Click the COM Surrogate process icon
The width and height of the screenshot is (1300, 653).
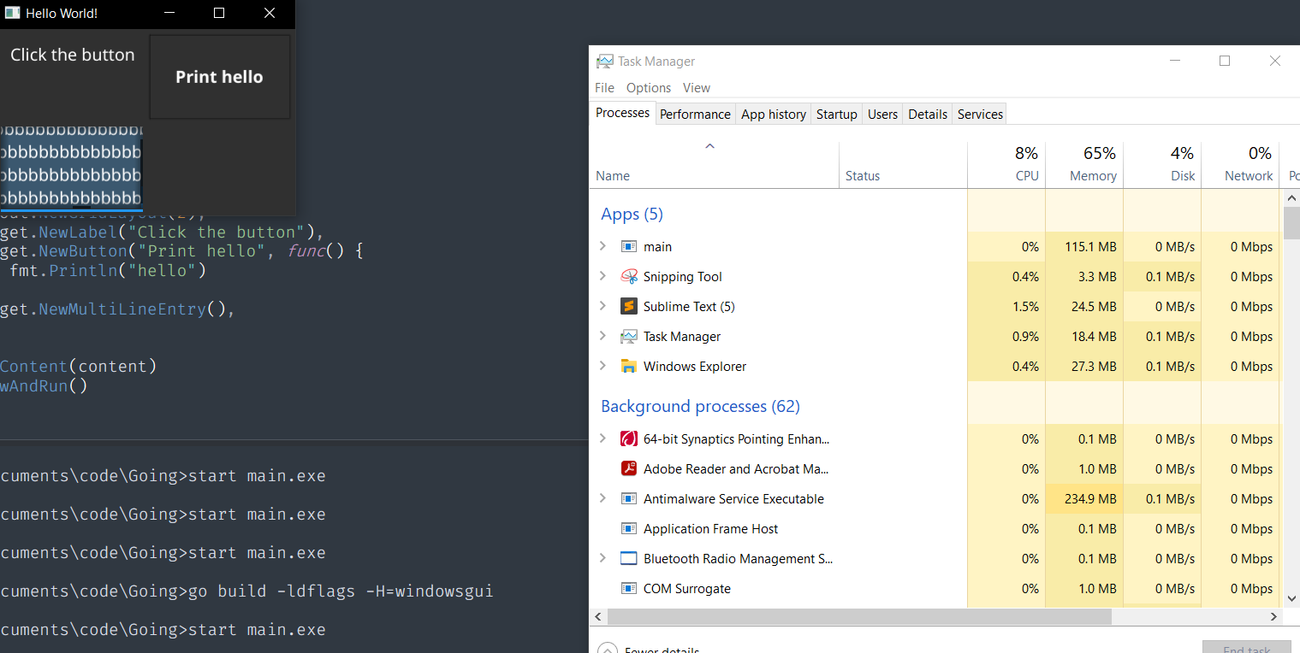(629, 588)
